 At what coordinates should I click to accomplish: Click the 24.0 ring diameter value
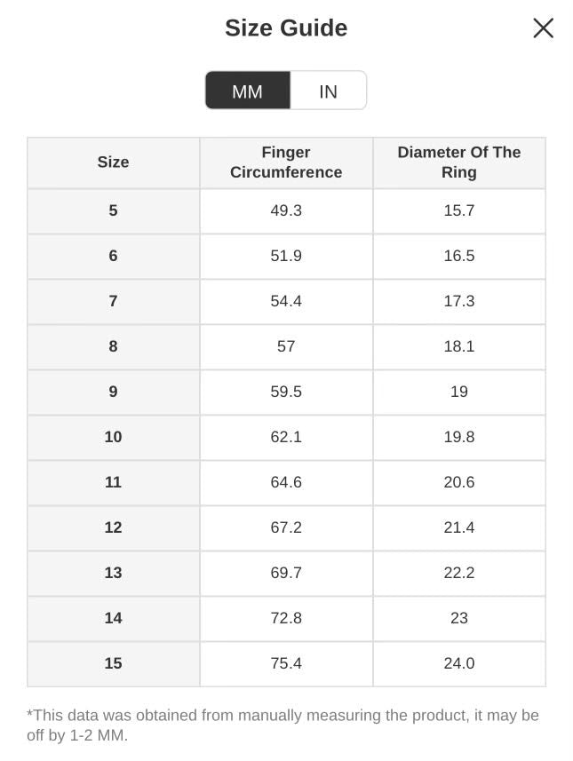(458, 664)
